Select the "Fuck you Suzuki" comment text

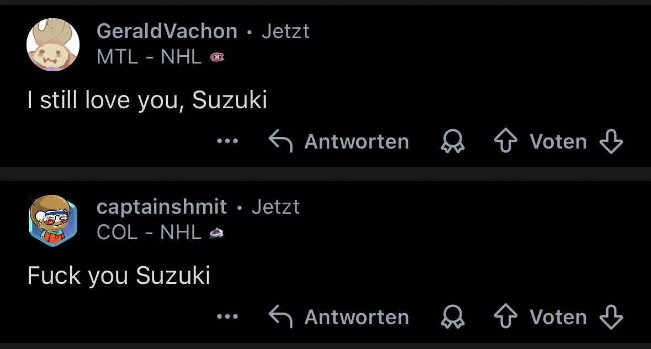click(119, 276)
